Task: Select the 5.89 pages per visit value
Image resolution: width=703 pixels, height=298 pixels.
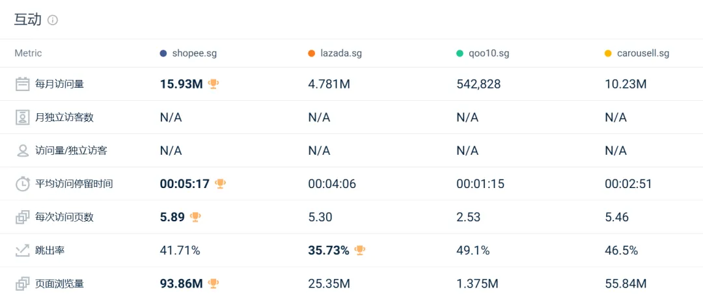Action: (172, 217)
